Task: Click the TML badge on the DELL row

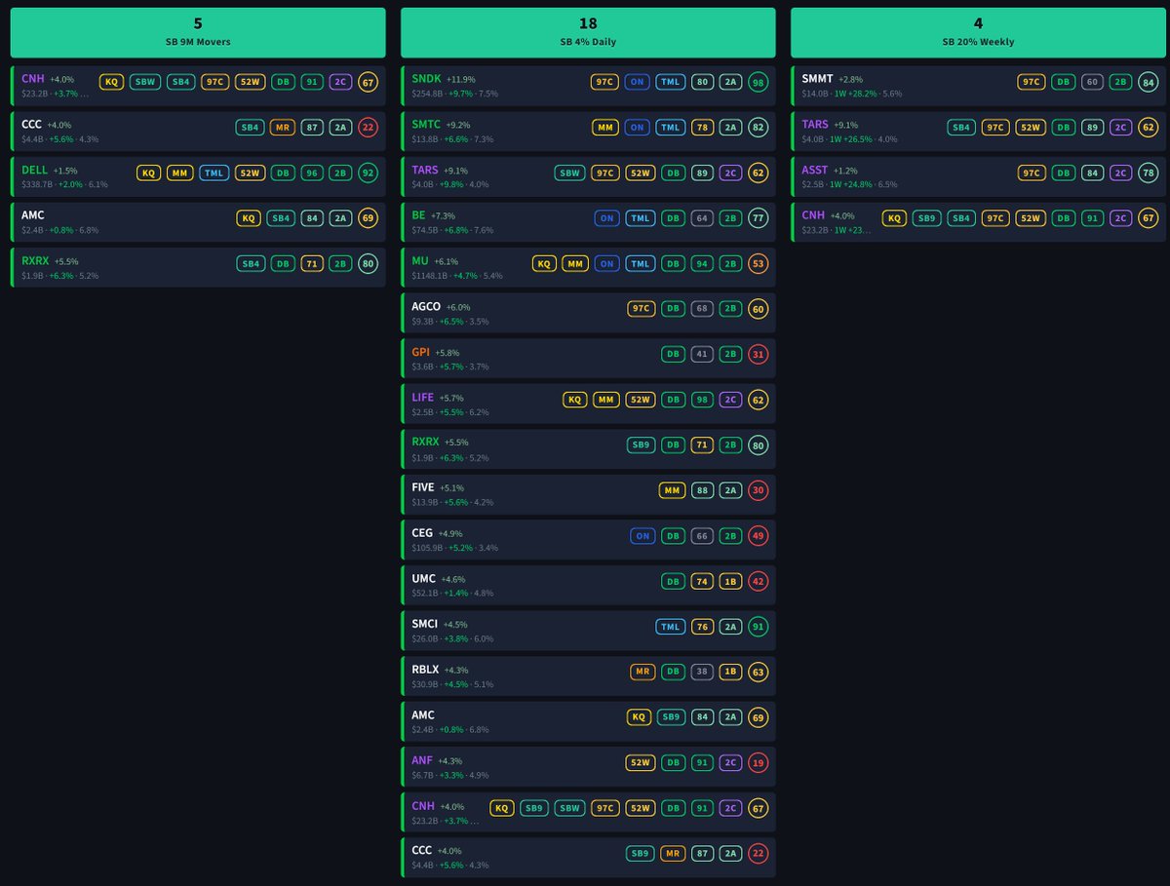Action: click(214, 173)
